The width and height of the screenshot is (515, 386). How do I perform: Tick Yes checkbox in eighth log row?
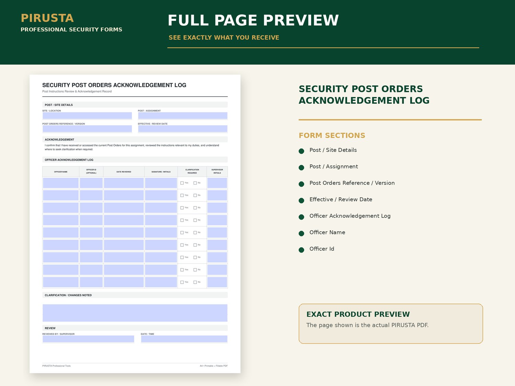pyautogui.click(x=182, y=270)
